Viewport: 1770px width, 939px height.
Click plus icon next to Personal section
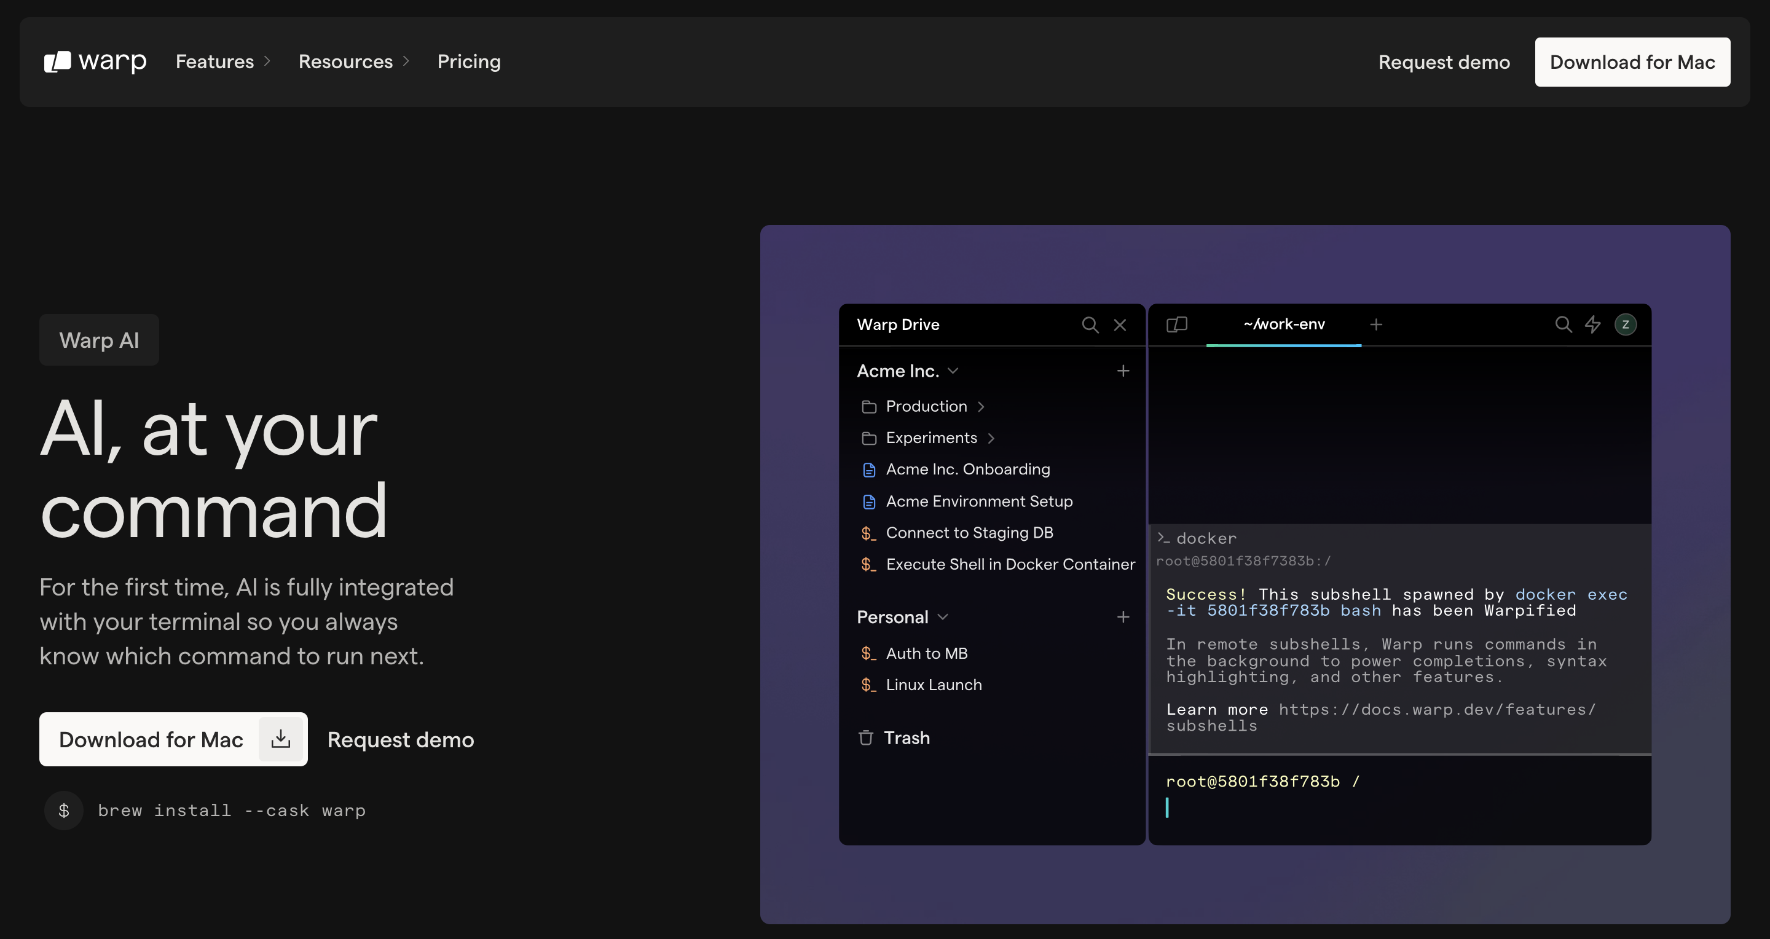[1123, 617]
